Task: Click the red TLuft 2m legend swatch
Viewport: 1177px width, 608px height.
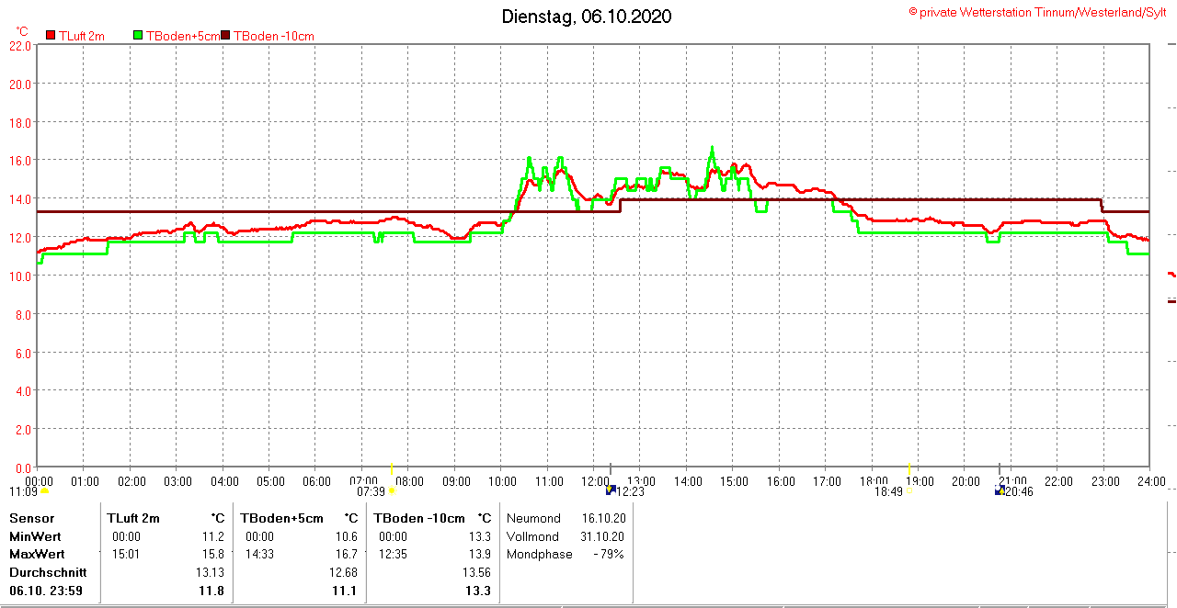Action: point(51,36)
